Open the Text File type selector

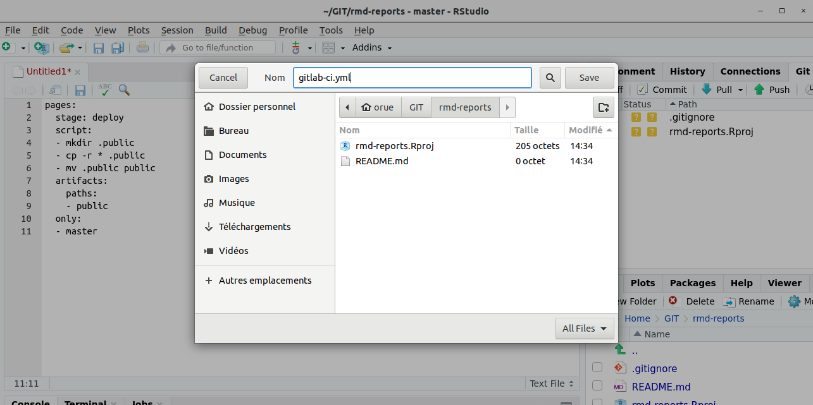click(551, 384)
